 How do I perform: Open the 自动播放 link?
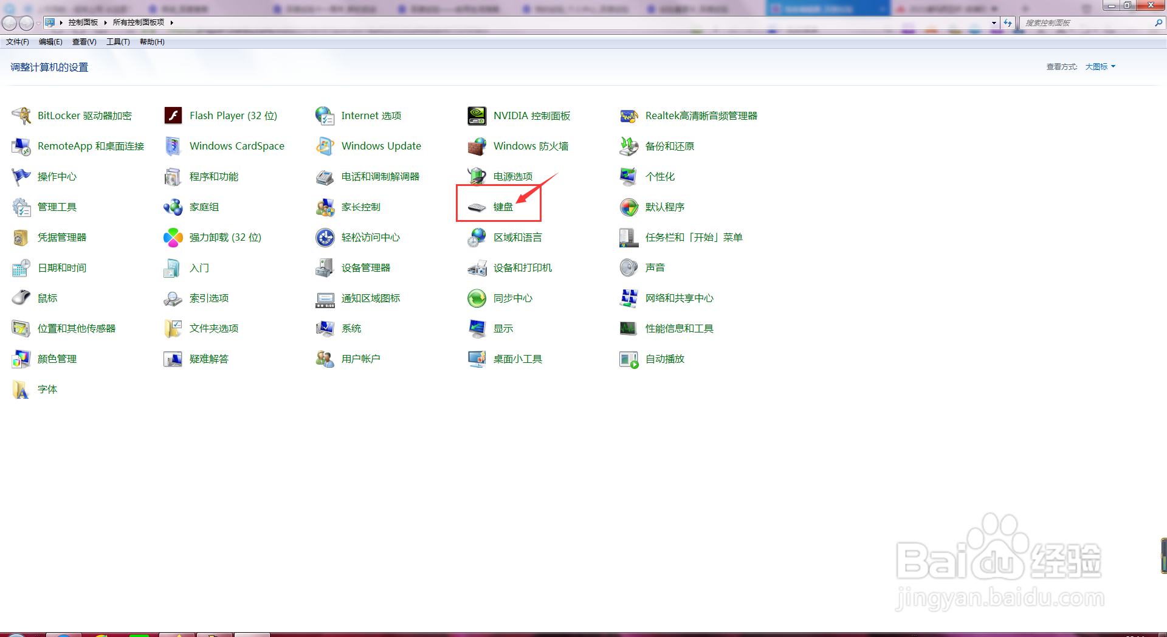click(665, 359)
